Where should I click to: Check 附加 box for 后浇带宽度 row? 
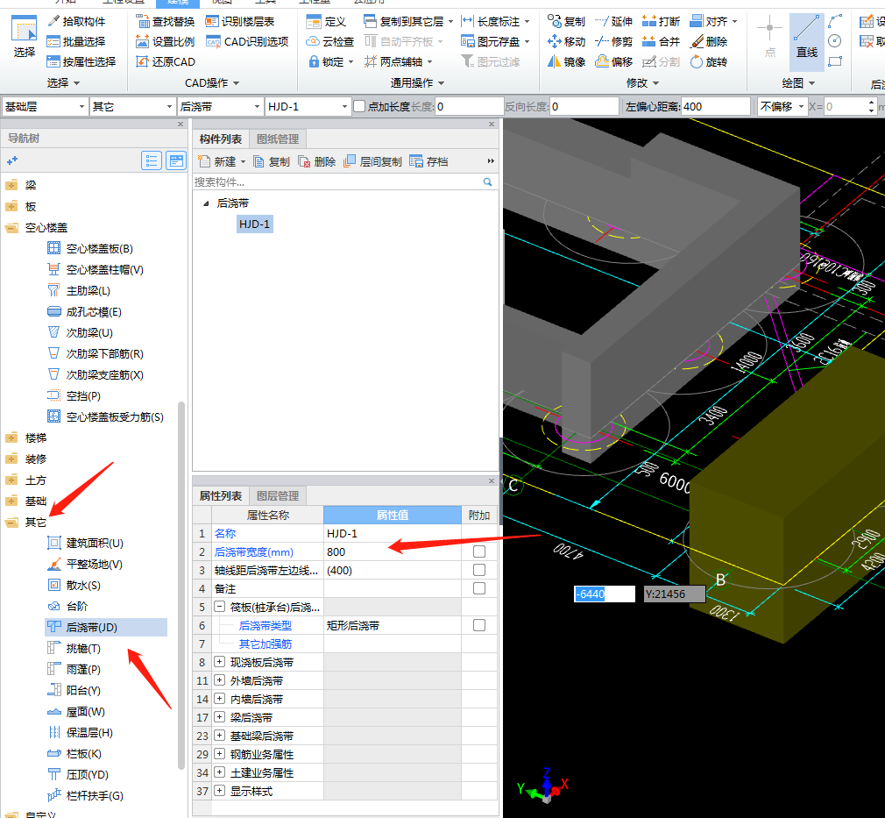[x=479, y=551]
